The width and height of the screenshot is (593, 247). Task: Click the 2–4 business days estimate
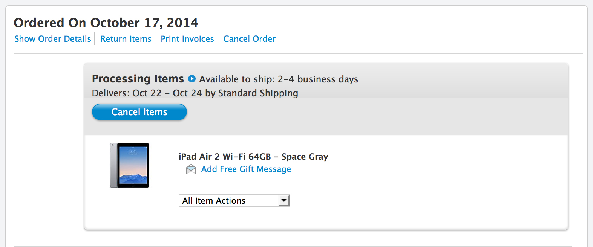pos(318,79)
